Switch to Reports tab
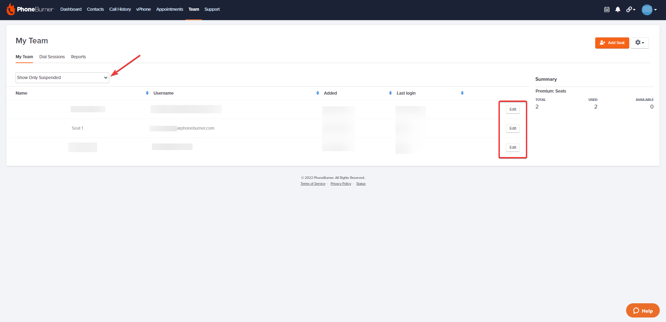This screenshot has height=322, width=666. pyautogui.click(x=78, y=57)
